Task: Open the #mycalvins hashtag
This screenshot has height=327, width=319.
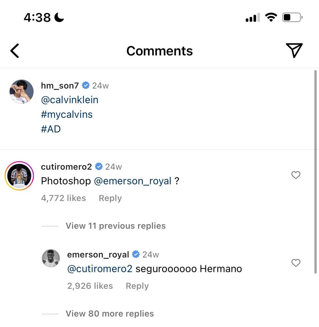Action: [66, 114]
